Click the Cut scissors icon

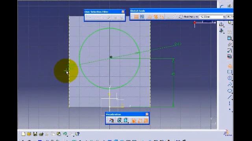click(47, 134)
